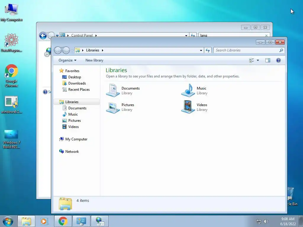Clear the 'lang' search in Control Panel window
Viewport: 303px width, 227px height.
pyautogui.click(x=266, y=35)
